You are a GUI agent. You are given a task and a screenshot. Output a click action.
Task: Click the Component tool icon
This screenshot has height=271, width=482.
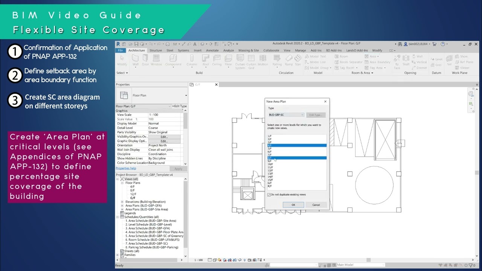pyautogui.click(x=173, y=59)
